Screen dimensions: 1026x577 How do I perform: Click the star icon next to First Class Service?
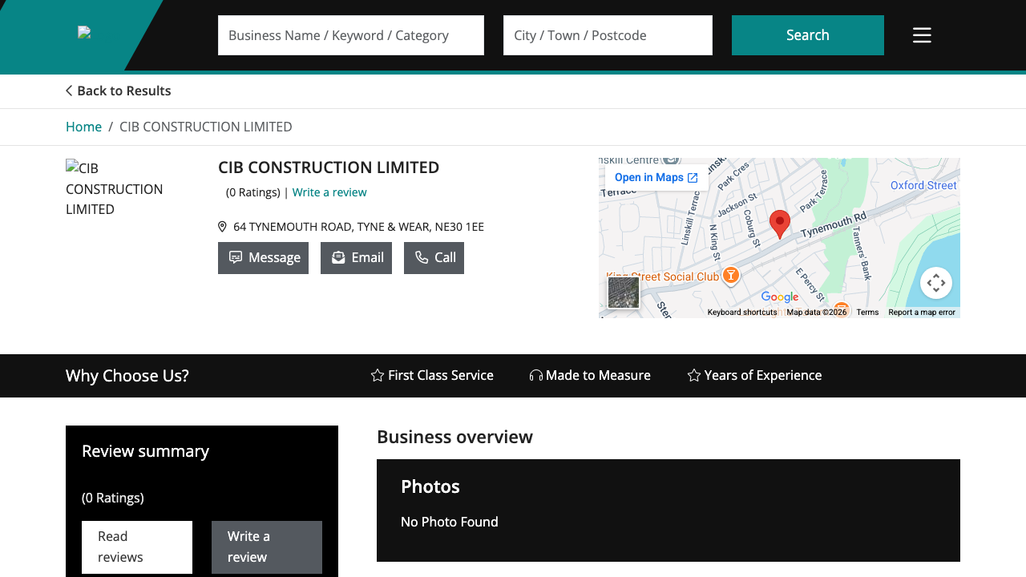377,375
